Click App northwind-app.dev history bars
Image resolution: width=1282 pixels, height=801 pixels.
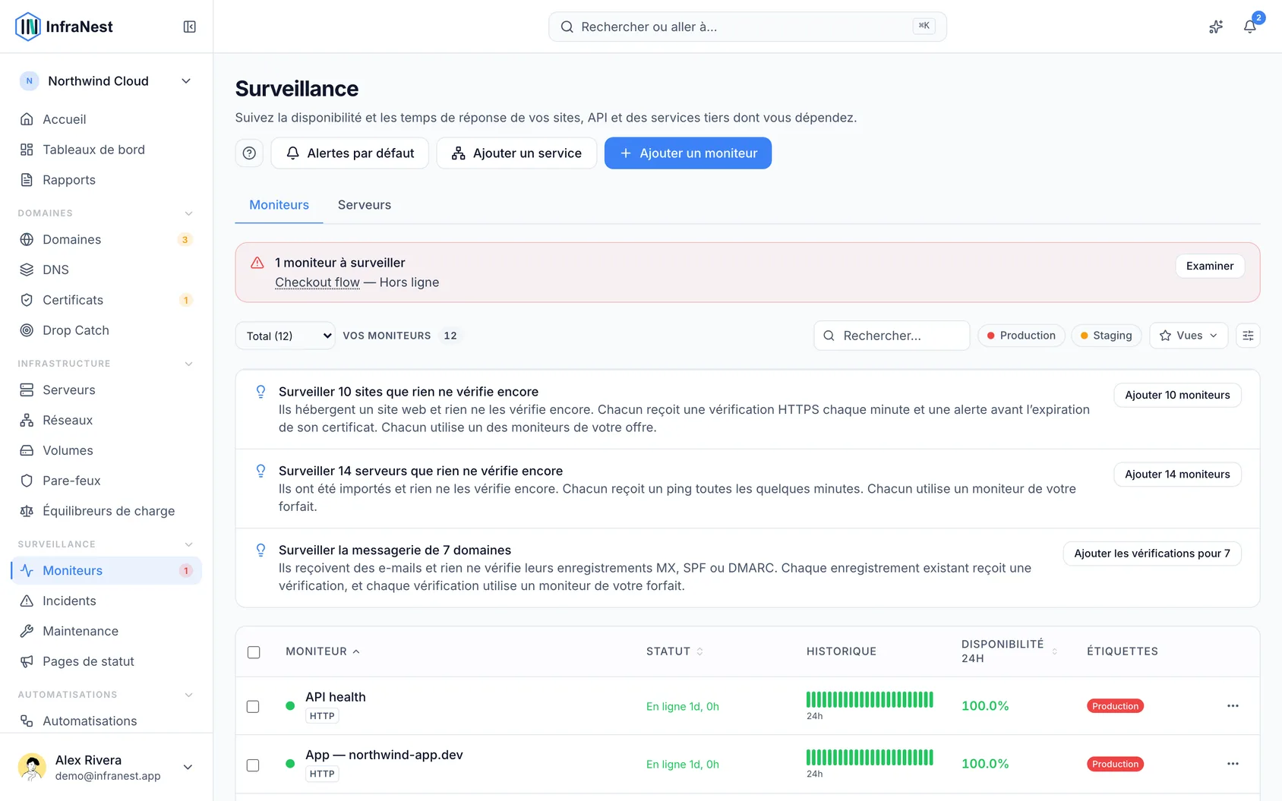870,757
